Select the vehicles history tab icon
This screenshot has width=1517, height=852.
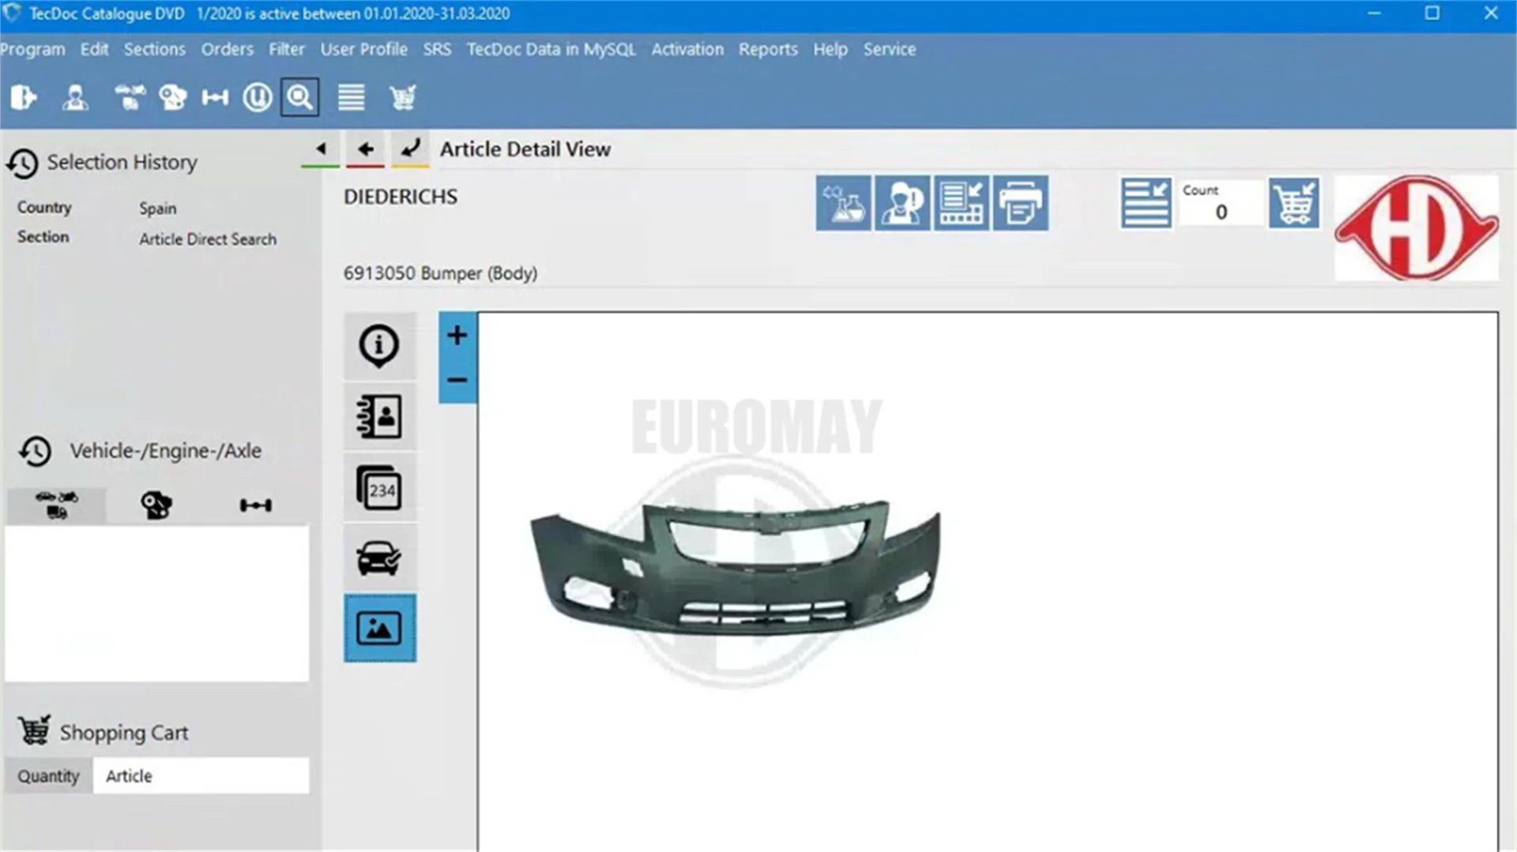57,505
